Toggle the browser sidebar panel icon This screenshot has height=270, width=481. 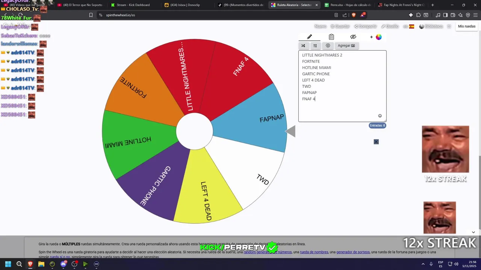pyautogui.click(x=445, y=15)
